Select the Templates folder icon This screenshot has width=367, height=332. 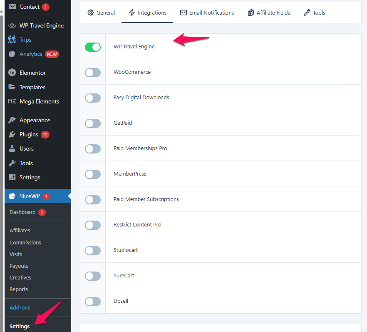pyautogui.click(x=12, y=87)
